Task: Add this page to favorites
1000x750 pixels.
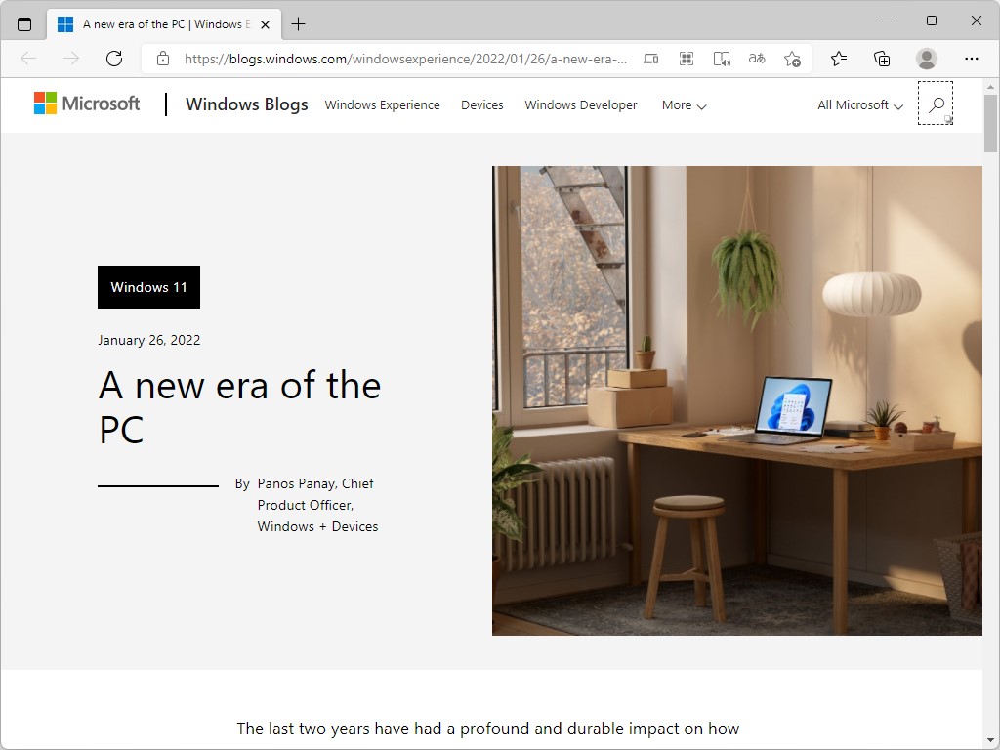Action: 792,59
